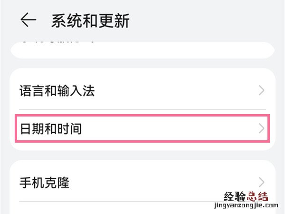285x214 pixels.
Task: Open 日期和时间 settings
Action: point(51,128)
